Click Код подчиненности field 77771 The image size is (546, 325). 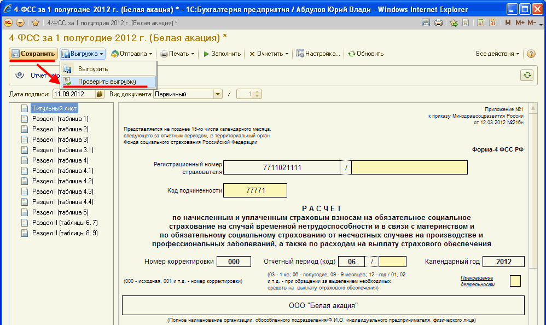click(255, 190)
